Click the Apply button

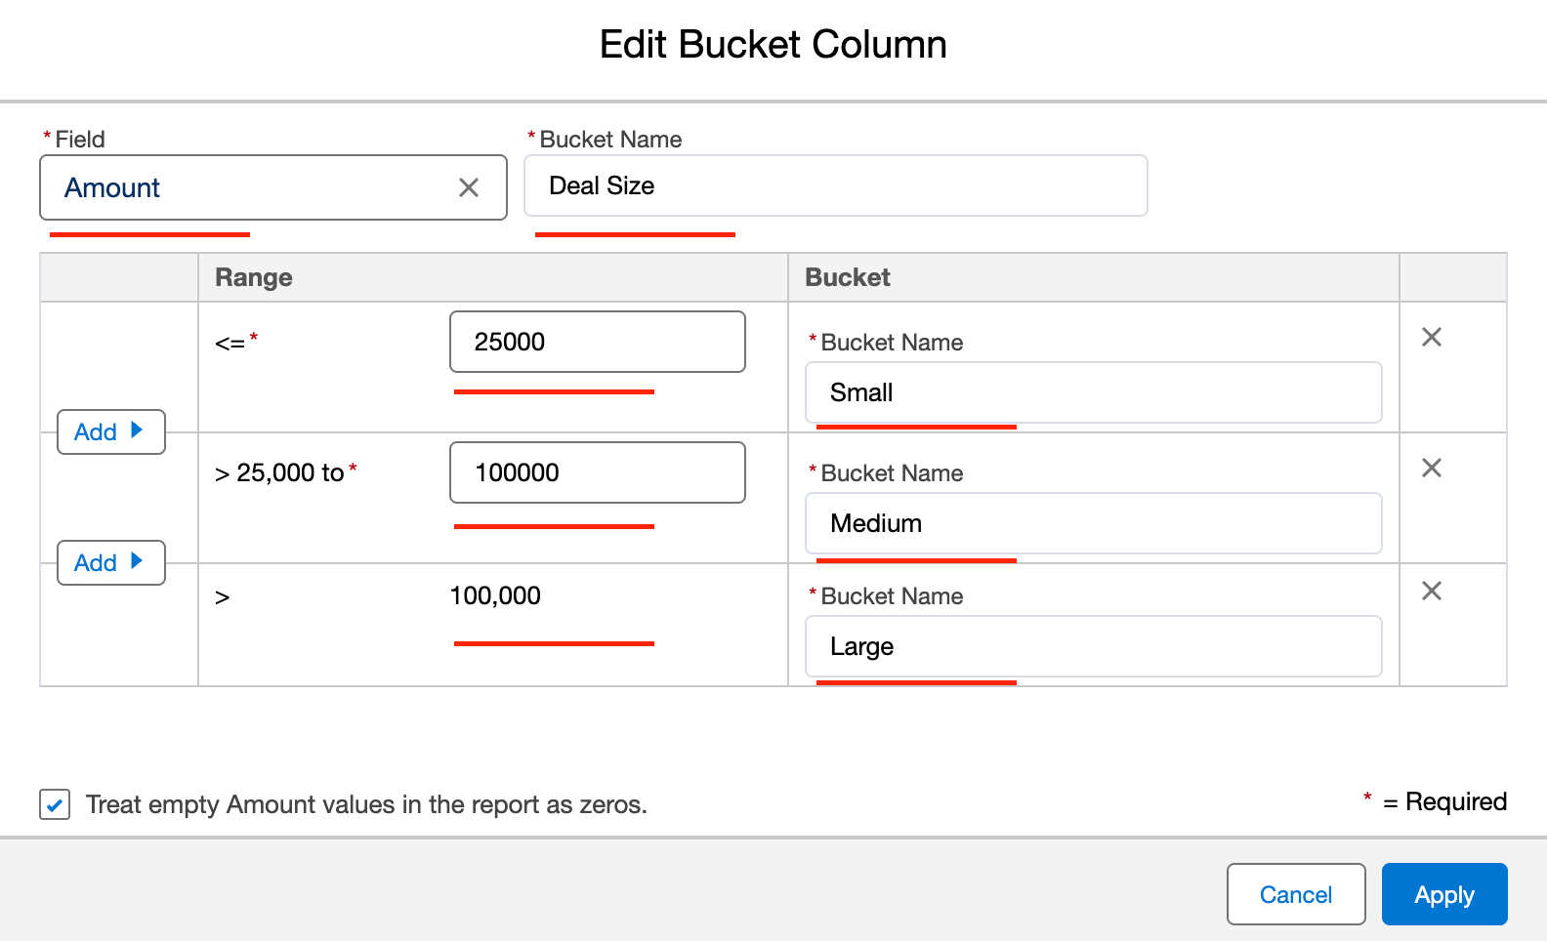1443,894
